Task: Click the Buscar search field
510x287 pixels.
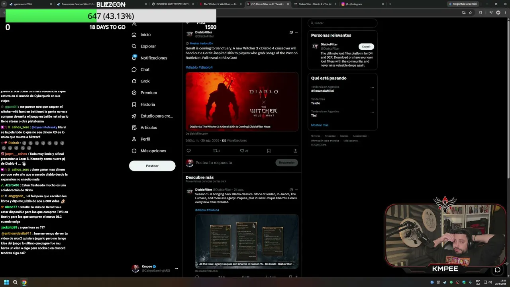Action: click(x=342, y=23)
